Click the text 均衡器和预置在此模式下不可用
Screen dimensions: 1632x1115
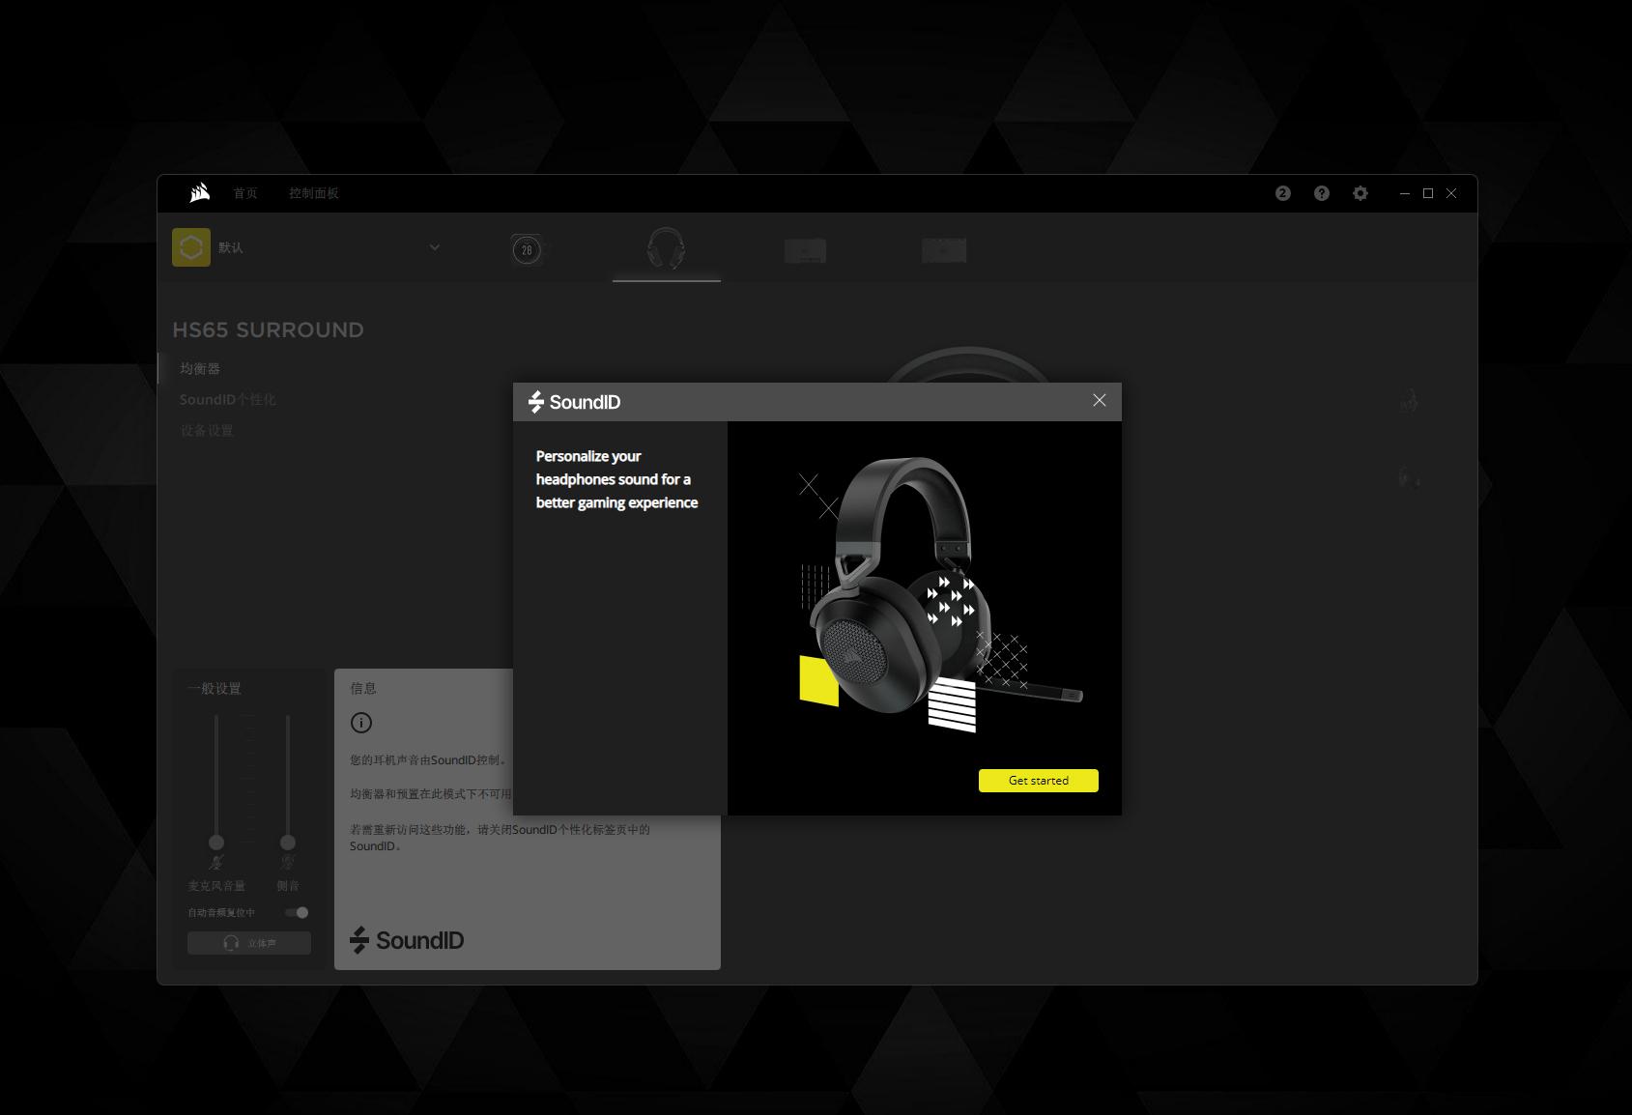tap(431, 794)
